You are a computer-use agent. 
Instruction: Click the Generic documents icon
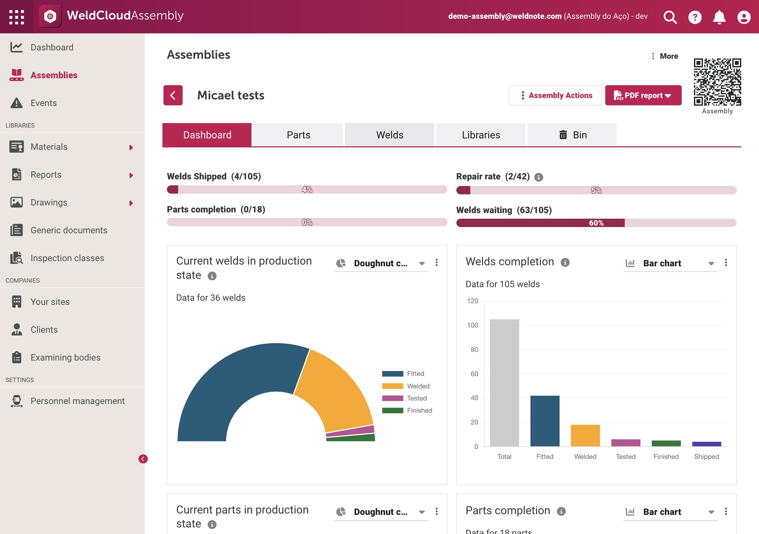click(x=16, y=230)
